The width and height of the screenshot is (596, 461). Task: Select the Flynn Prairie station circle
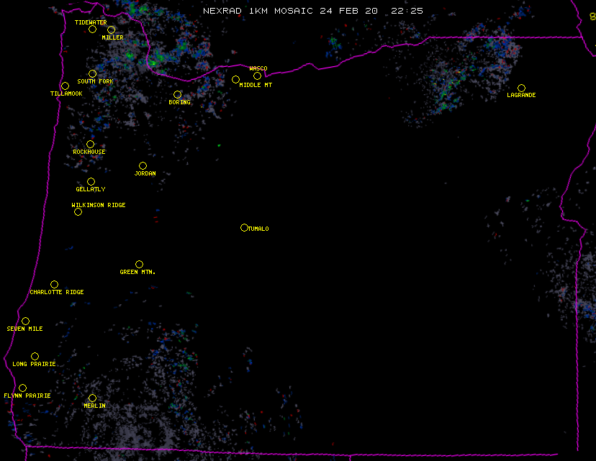click(22, 388)
